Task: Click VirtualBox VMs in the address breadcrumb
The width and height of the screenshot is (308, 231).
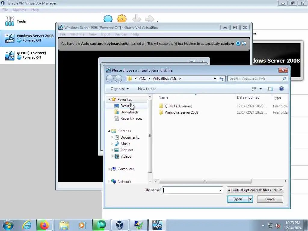Action: [165, 79]
